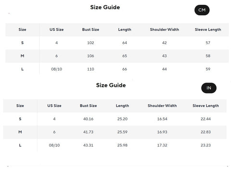Click length value 64
This screenshot has width=231, height=178.
[x=125, y=43]
